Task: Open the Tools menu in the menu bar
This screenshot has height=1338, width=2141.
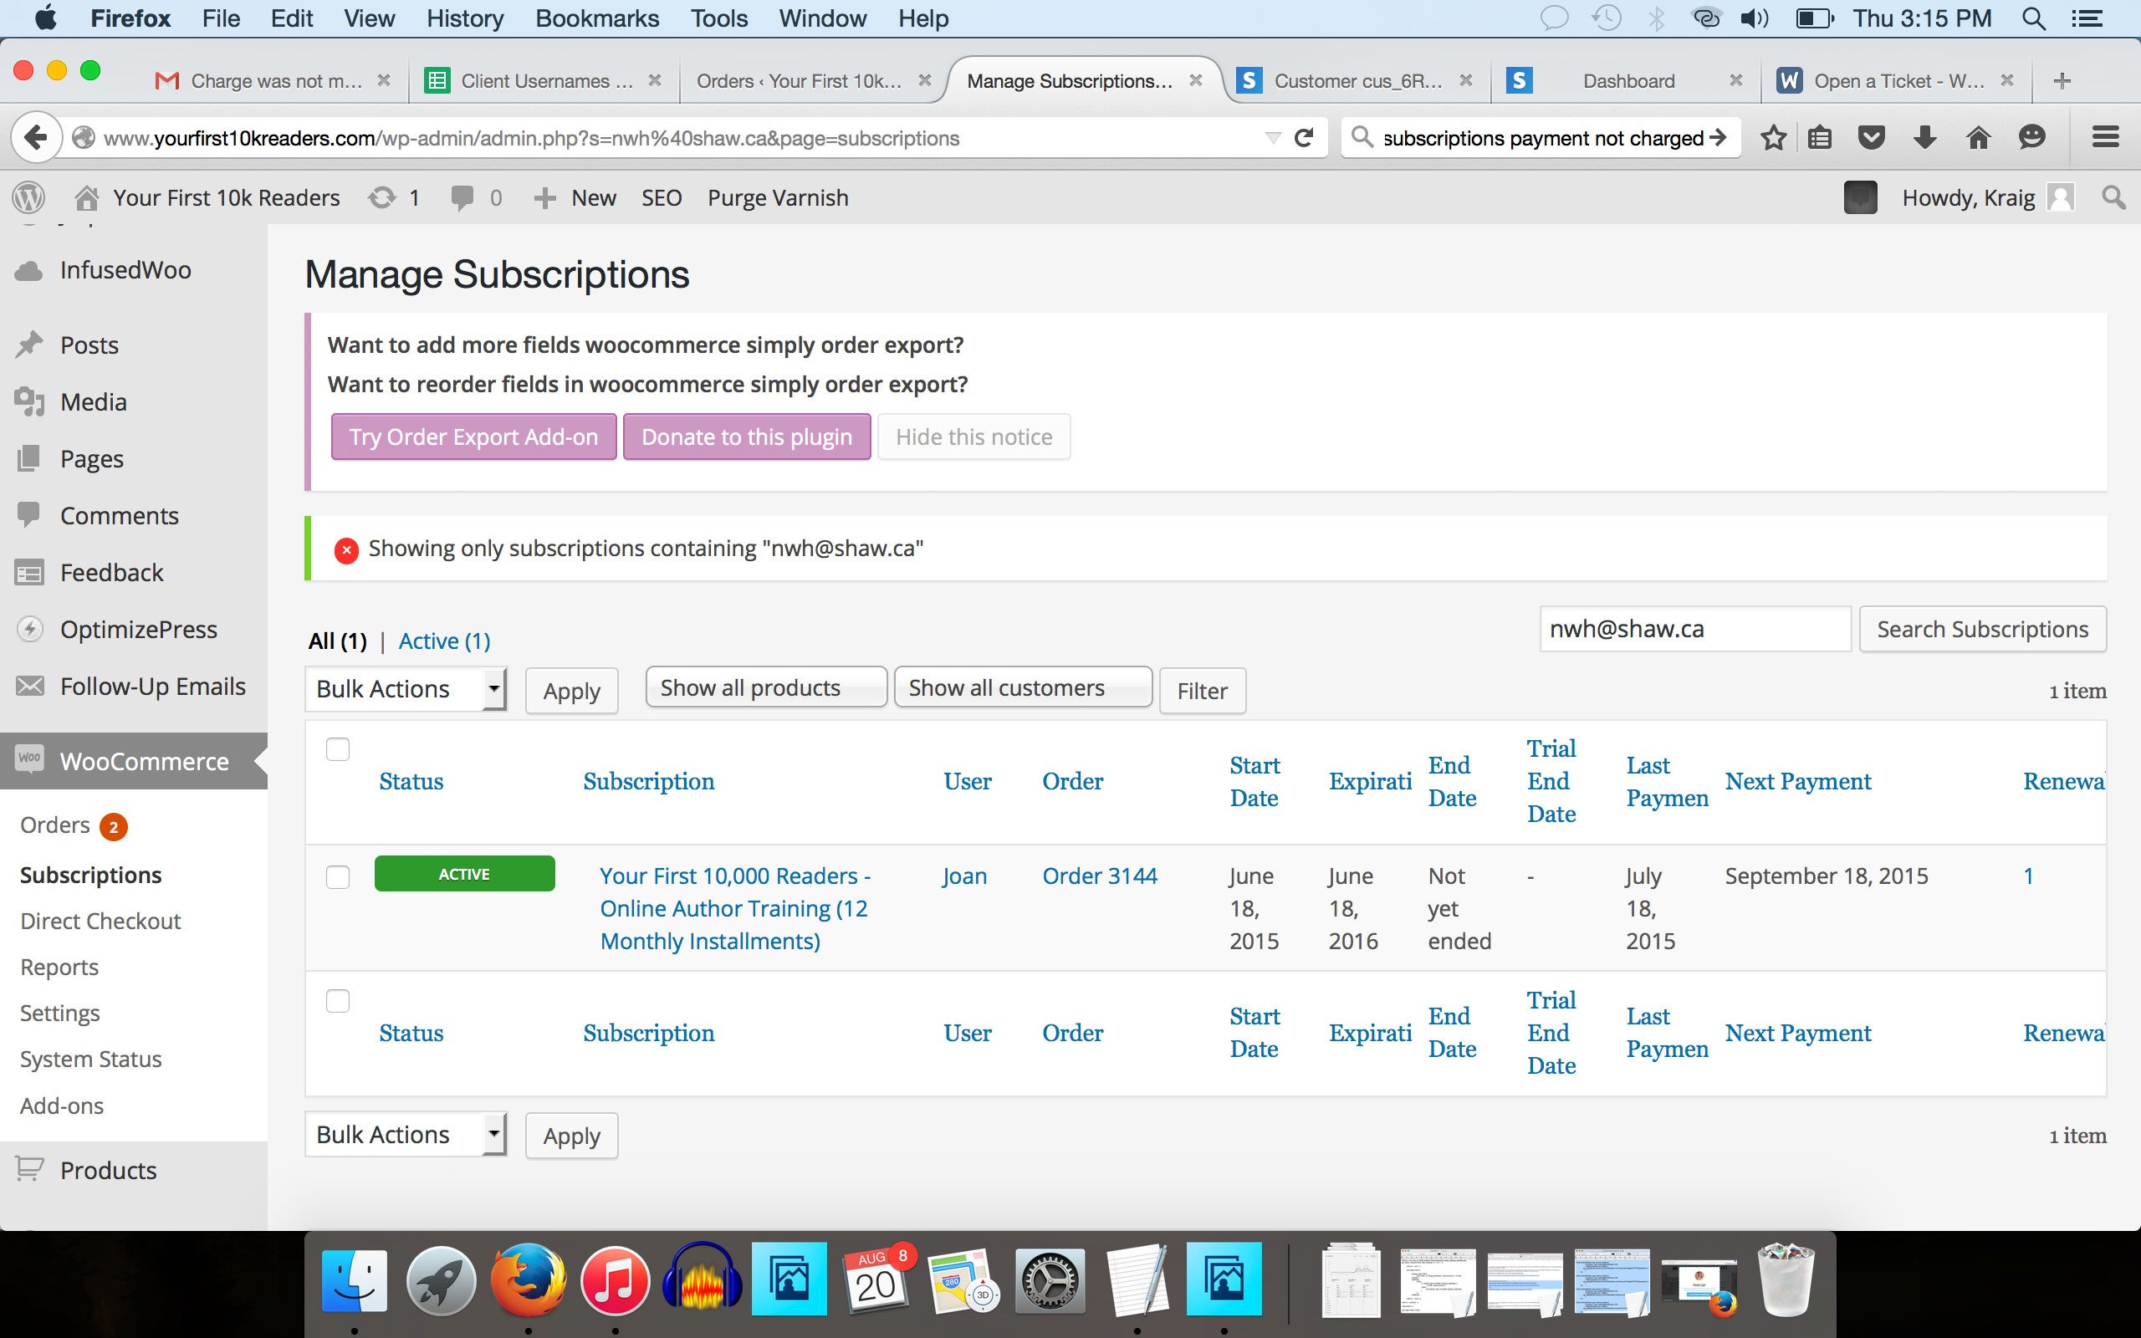Action: [718, 18]
